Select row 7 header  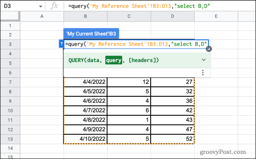coord(10,82)
